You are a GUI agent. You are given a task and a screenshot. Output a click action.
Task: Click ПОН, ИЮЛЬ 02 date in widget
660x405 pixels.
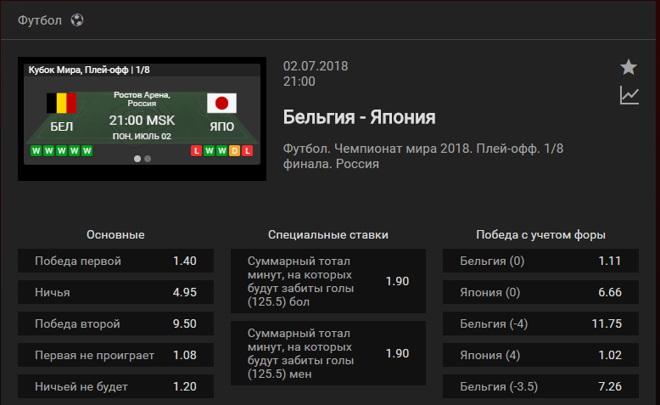[142, 136]
